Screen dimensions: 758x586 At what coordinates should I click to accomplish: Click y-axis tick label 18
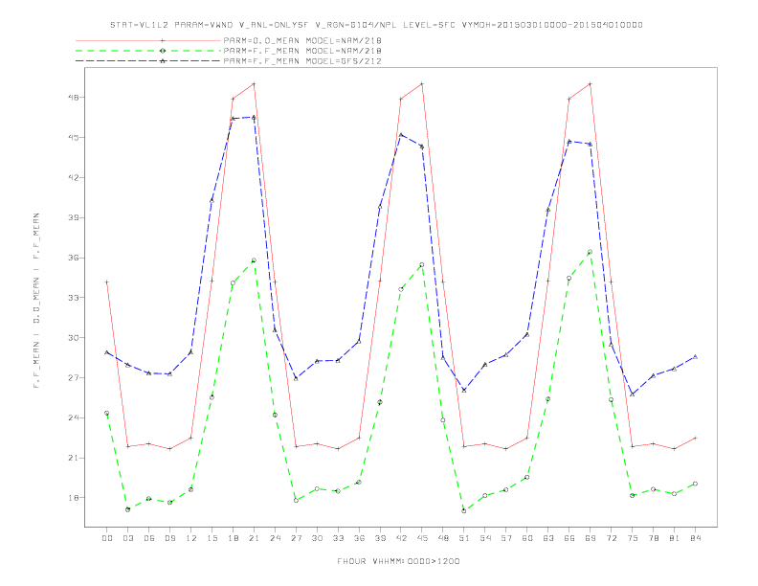[73, 498]
